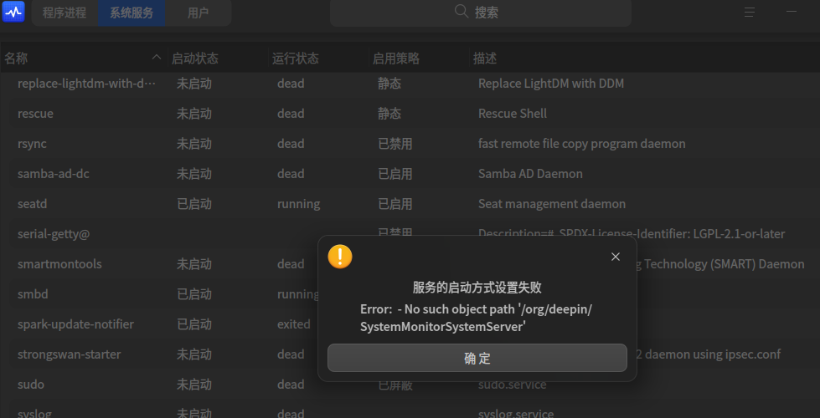Click the running state of seatd
820x418 pixels.
pos(299,204)
